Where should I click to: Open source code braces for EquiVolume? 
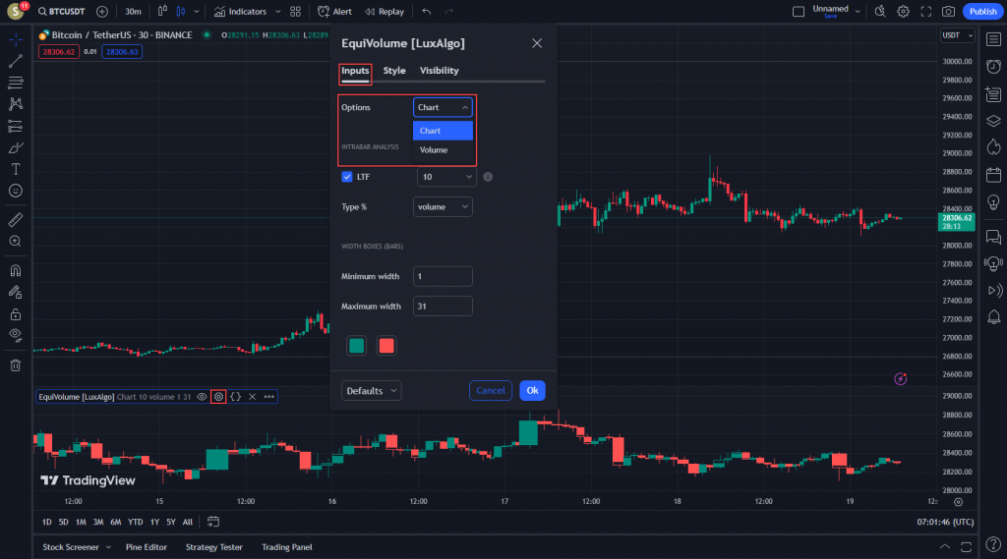coord(236,397)
